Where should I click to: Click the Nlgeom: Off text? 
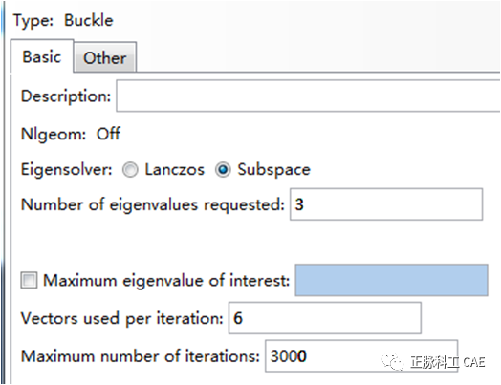point(71,134)
